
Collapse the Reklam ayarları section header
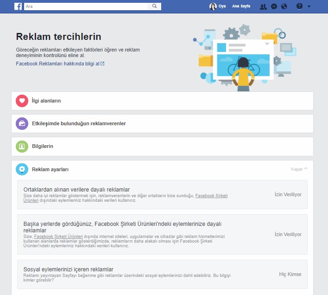point(162,169)
